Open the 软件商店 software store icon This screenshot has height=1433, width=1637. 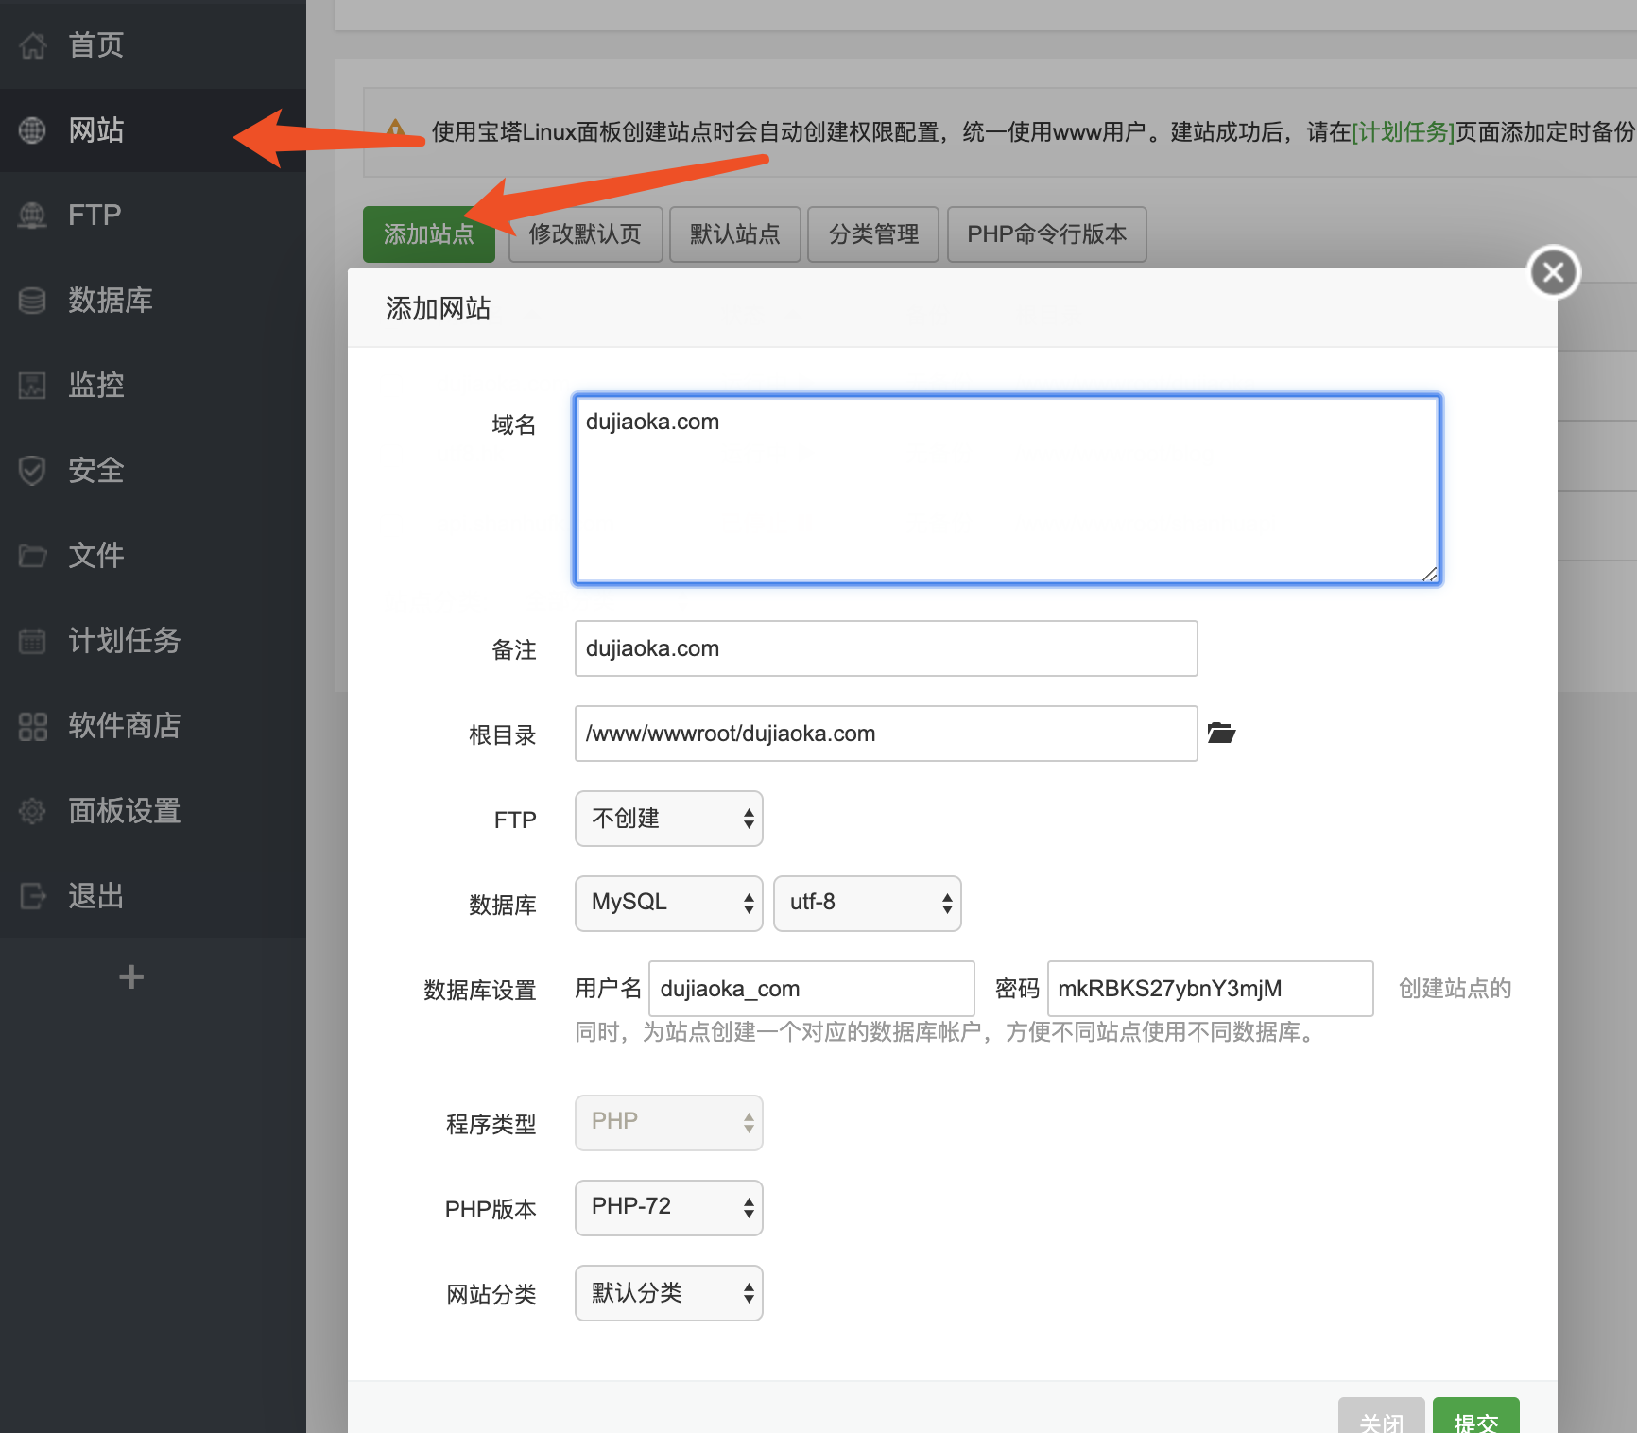tap(32, 726)
